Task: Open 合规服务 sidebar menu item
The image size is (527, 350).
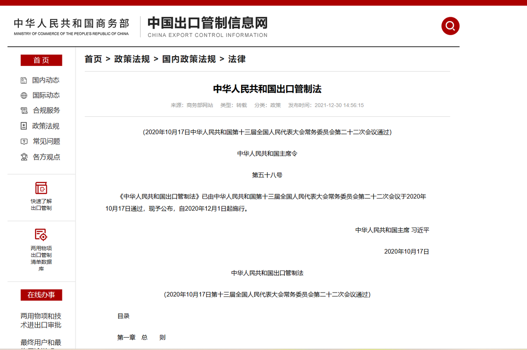Action: click(x=46, y=111)
